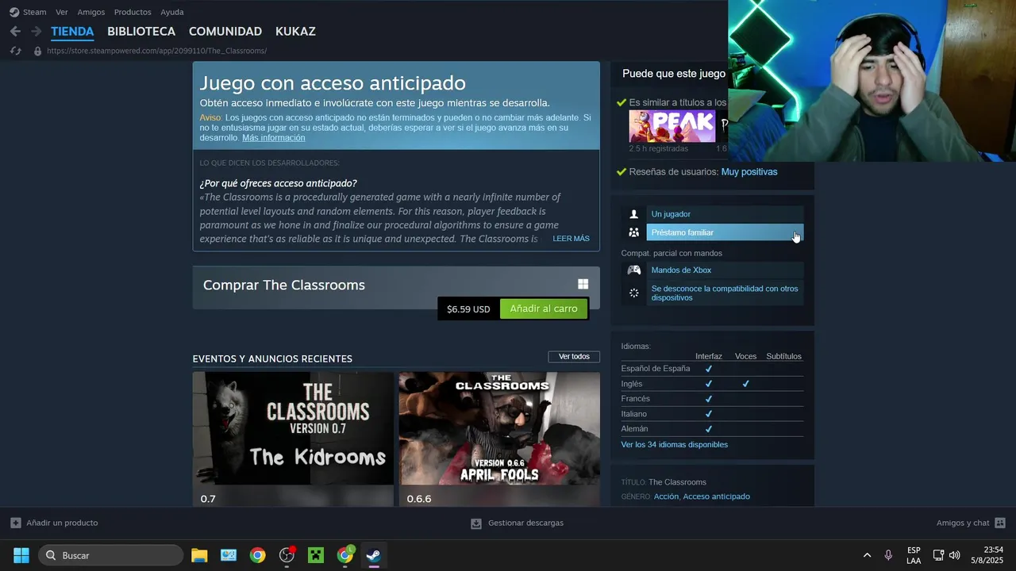Screen dimensions: 1016x571
Task: Open the Ver menu
Action: coord(62,12)
